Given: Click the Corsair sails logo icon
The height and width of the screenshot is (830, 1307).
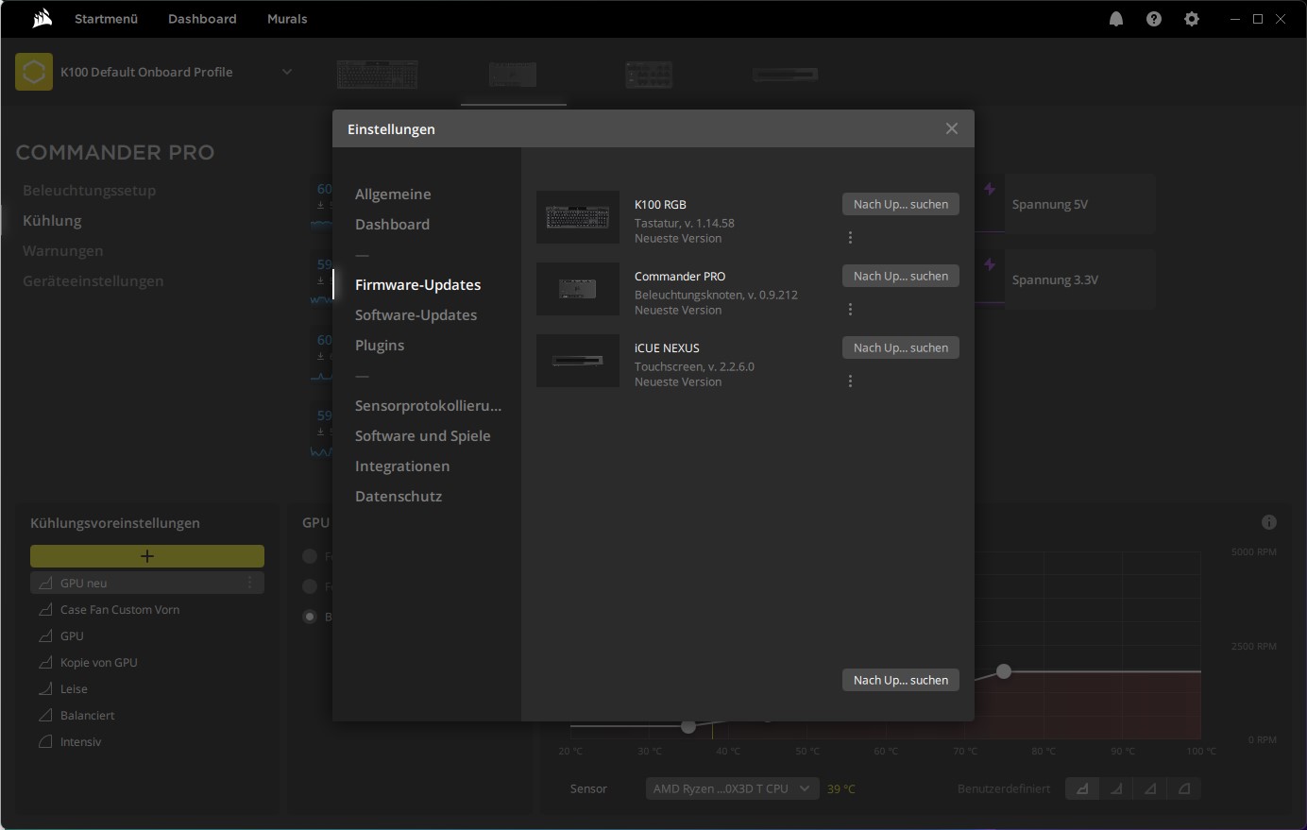Looking at the screenshot, I should (42, 19).
